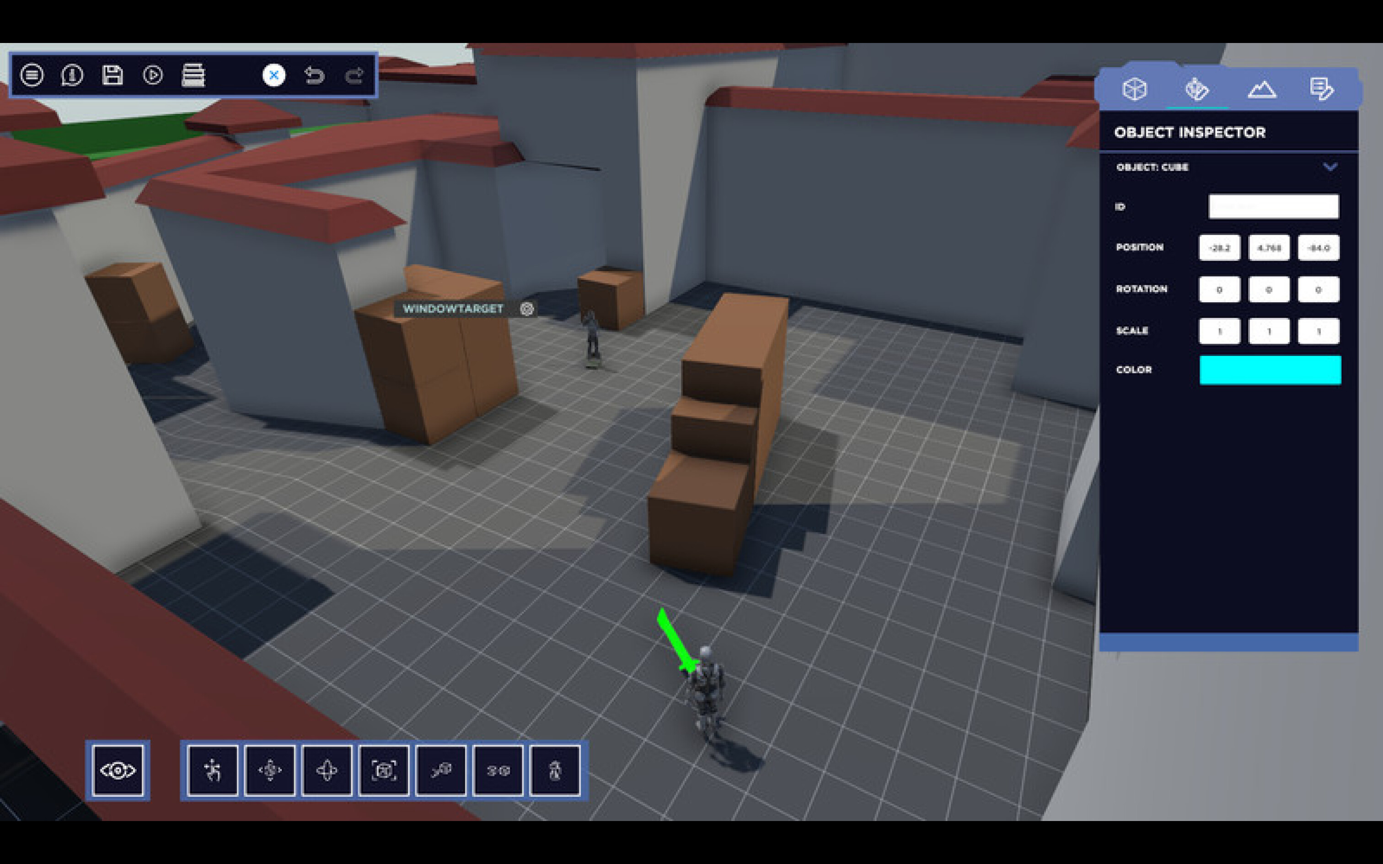Open the layers/stack icon in top toolbar
The image size is (1383, 864).
coord(194,75)
